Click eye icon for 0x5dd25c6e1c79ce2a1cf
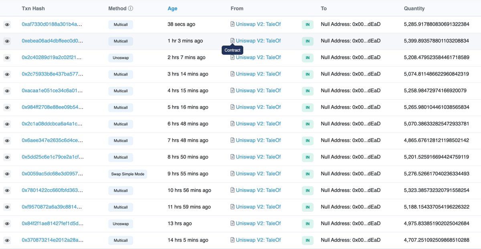 coord(7,157)
